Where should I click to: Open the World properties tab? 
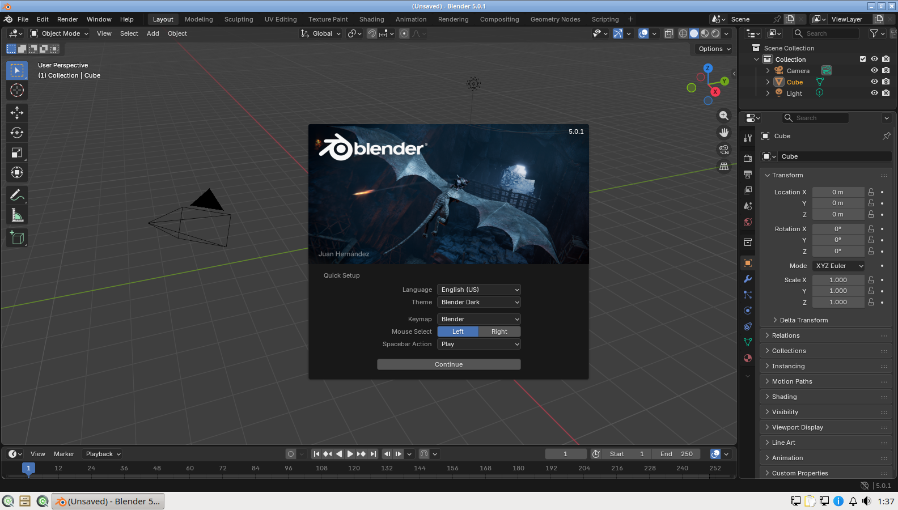click(748, 222)
